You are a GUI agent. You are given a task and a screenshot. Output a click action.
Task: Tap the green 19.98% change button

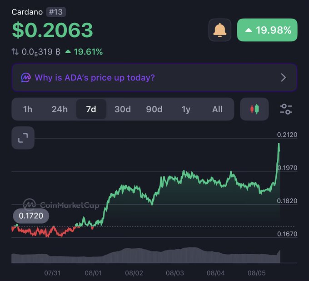[x=267, y=30]
